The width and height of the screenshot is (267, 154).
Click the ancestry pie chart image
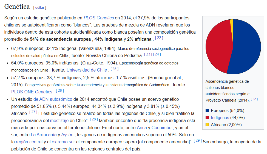233,47
